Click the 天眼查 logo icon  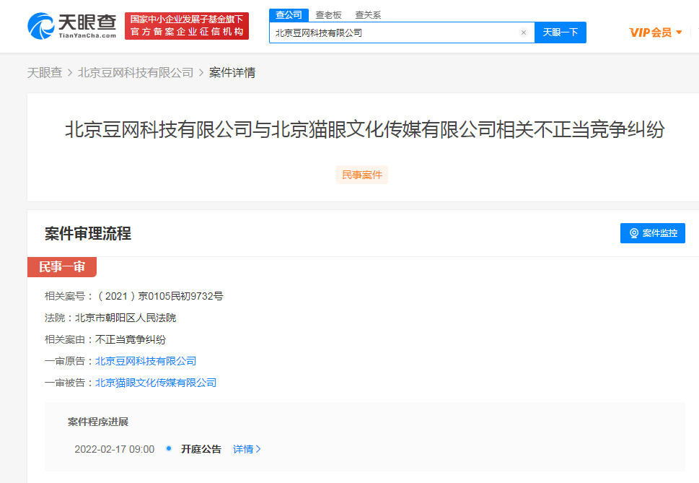pyautogui.click(x=41, y=26)
